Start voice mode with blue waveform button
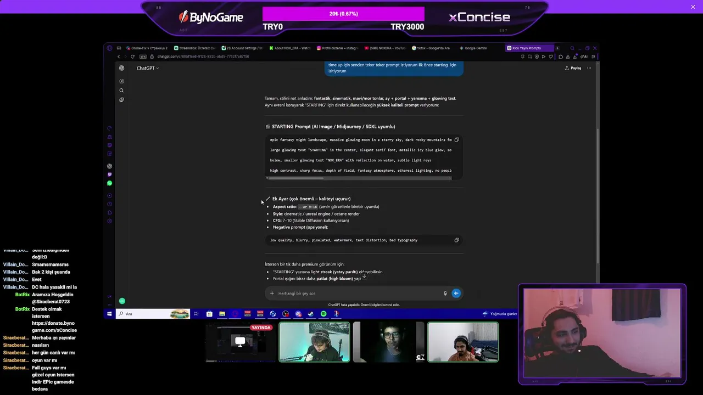Image resolution: width=703 pixels, height=395 pixels. tap(456, 294)
